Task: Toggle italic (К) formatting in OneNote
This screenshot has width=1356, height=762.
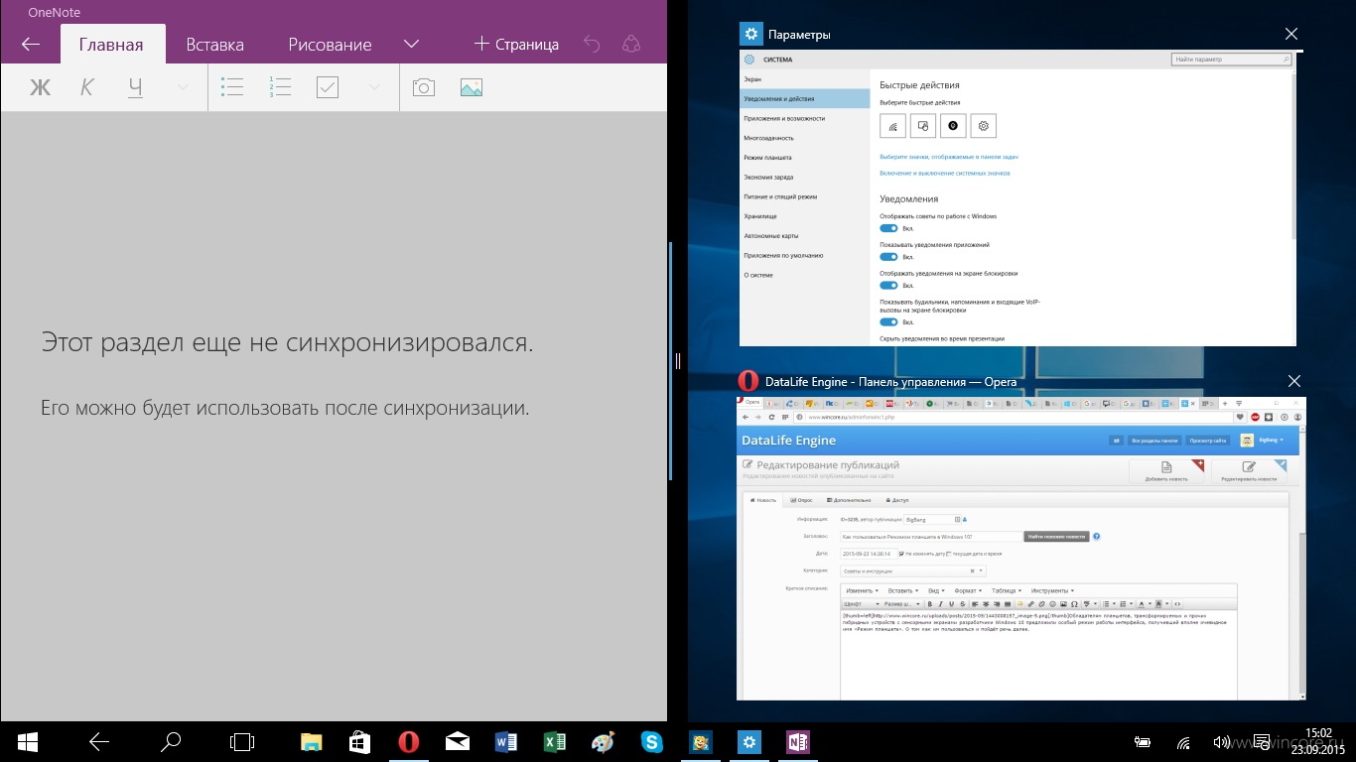Action: tap(86, 87)
